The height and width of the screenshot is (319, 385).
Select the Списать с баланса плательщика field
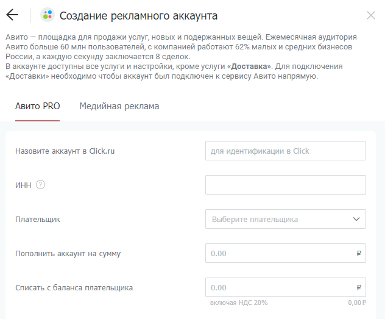point(286,287)
